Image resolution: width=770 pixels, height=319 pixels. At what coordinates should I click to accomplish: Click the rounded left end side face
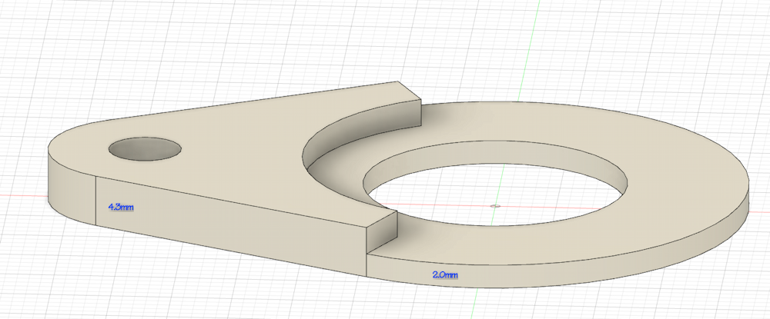tap(68, 188)
